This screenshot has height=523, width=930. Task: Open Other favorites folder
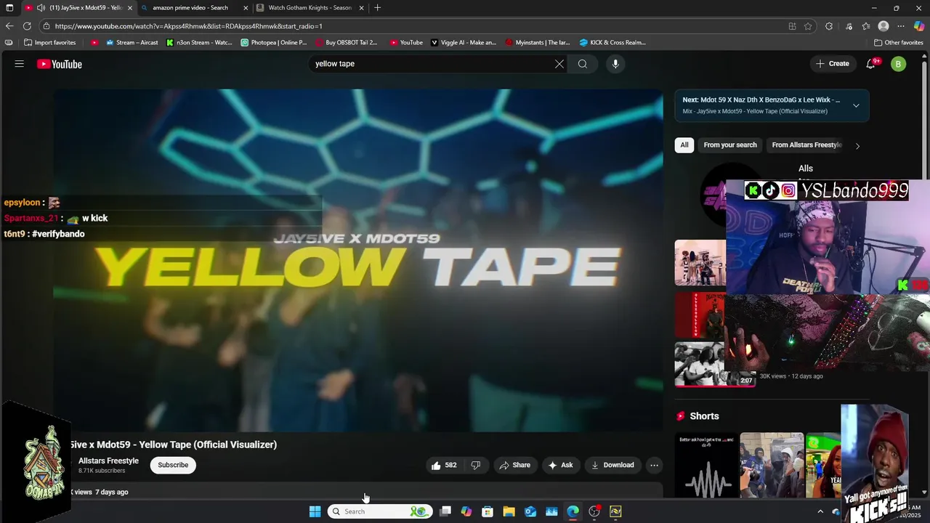898,42
